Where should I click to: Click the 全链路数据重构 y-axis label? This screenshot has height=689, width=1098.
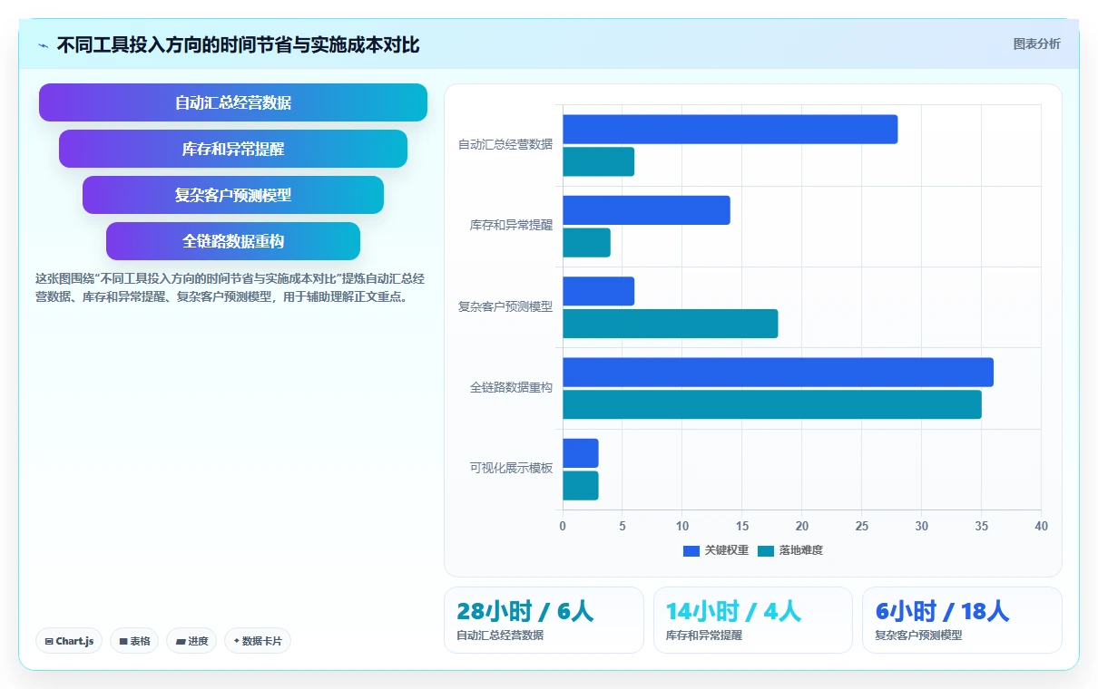(511, 387)
